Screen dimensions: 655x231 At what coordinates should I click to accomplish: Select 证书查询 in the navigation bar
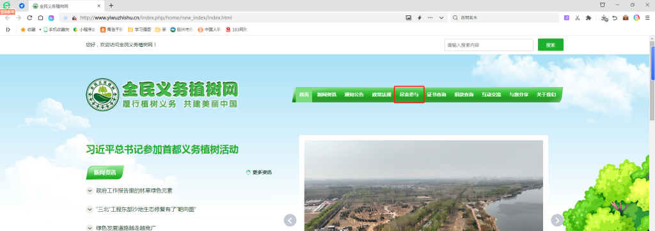[436, 95]
